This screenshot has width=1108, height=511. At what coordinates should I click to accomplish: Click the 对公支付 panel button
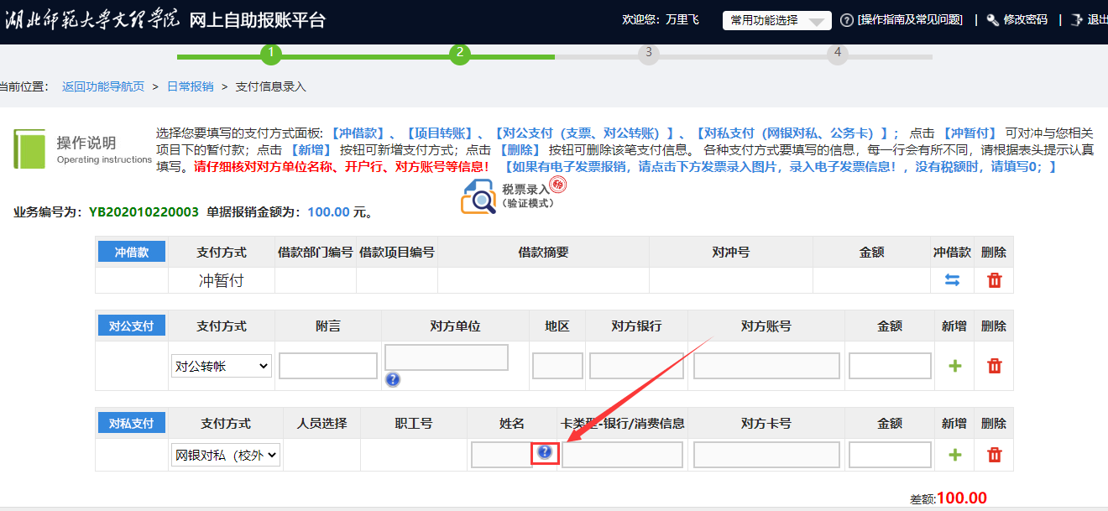point(132,326)
